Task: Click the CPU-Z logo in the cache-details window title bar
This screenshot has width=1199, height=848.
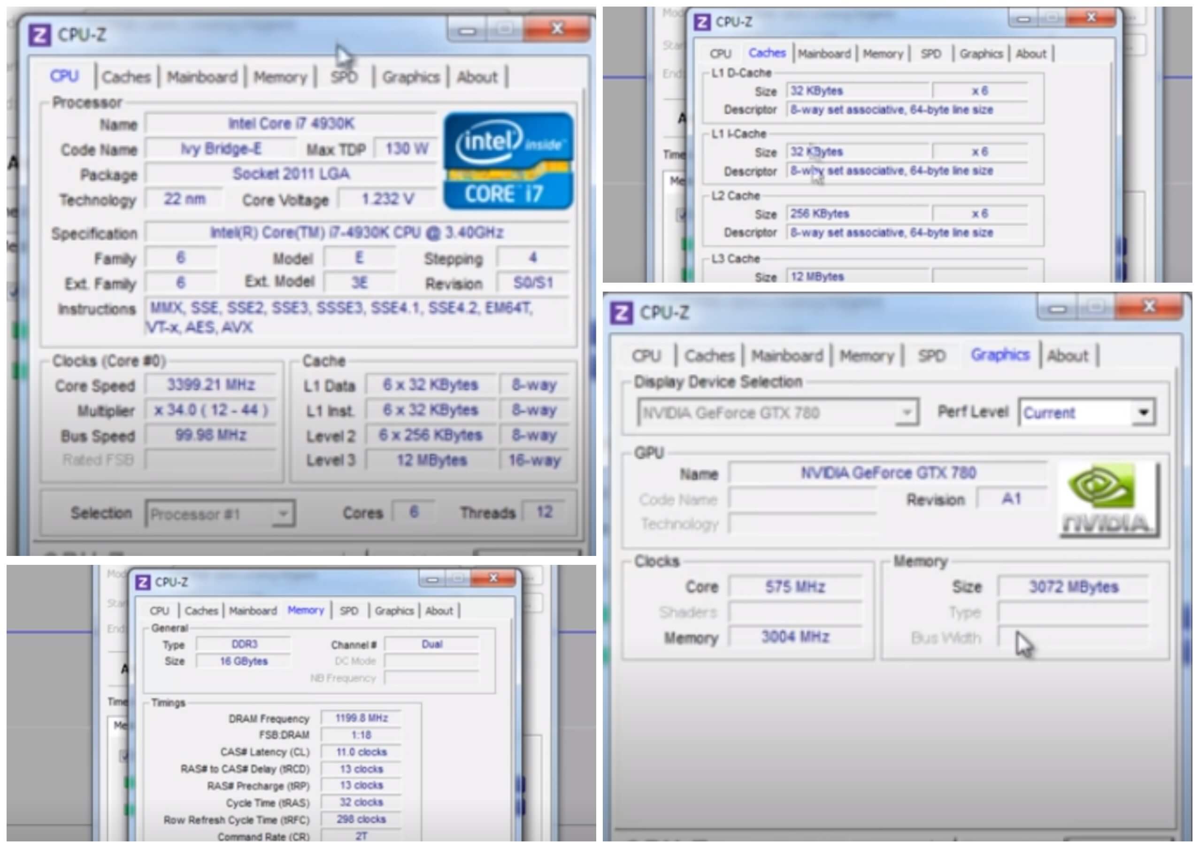Action: point(702,22)
